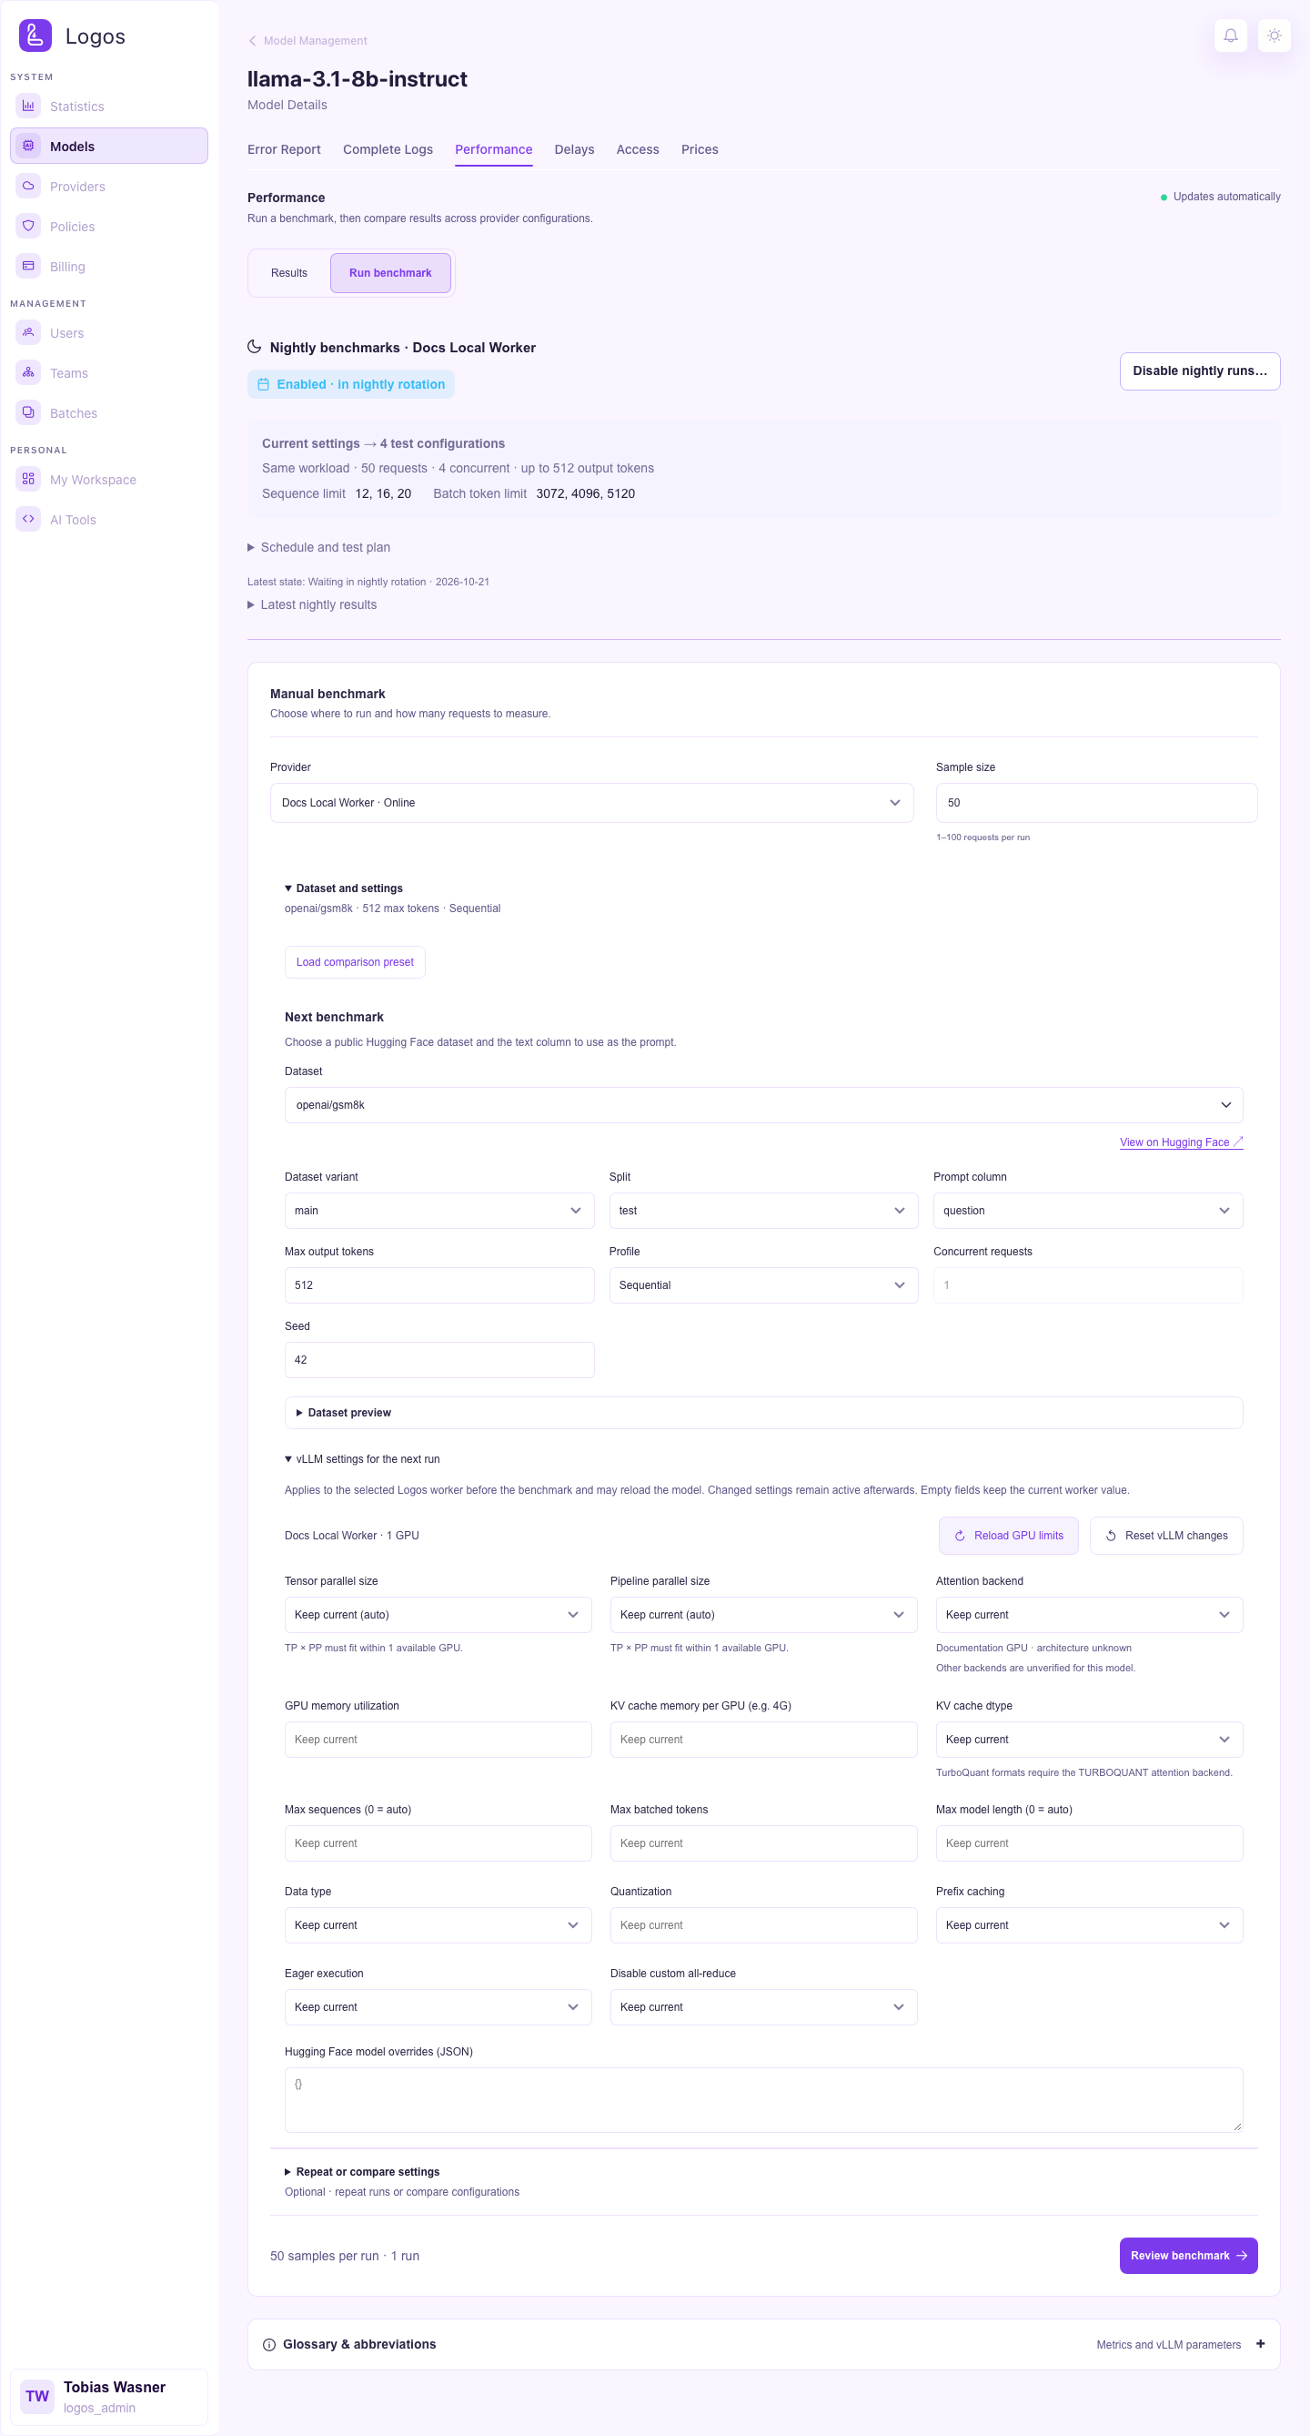
Task: Click Disable nightly runs button
Action: point(1199,370)
